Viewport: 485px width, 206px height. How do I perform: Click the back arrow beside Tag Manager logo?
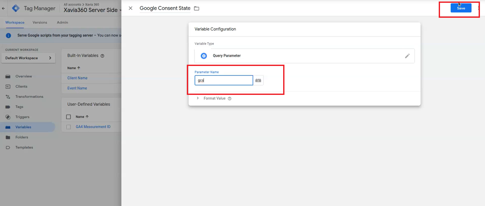tap(3, 8)
